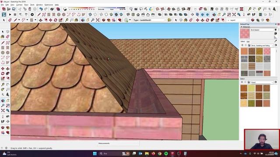The image size is (280, 157).
Task: Select the Scale tool in third toolbar row
Action: 60,20
